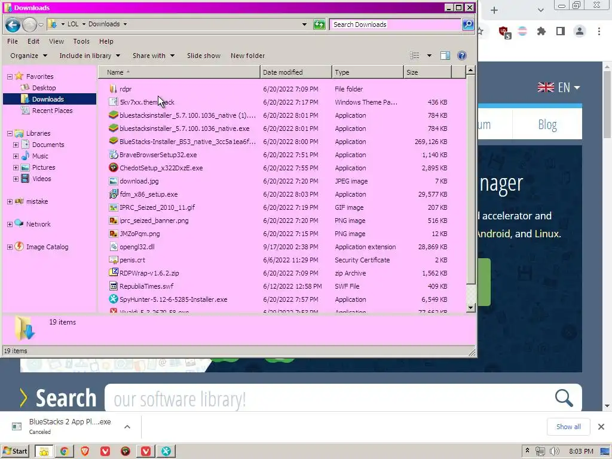
Task: Open the Tools menu
Action: point(81,41)
